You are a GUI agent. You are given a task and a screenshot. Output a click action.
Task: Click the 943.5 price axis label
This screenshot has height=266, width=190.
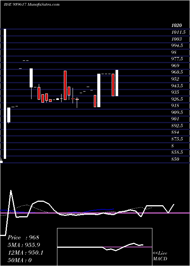pyautogui.click(x=177, y=85)
